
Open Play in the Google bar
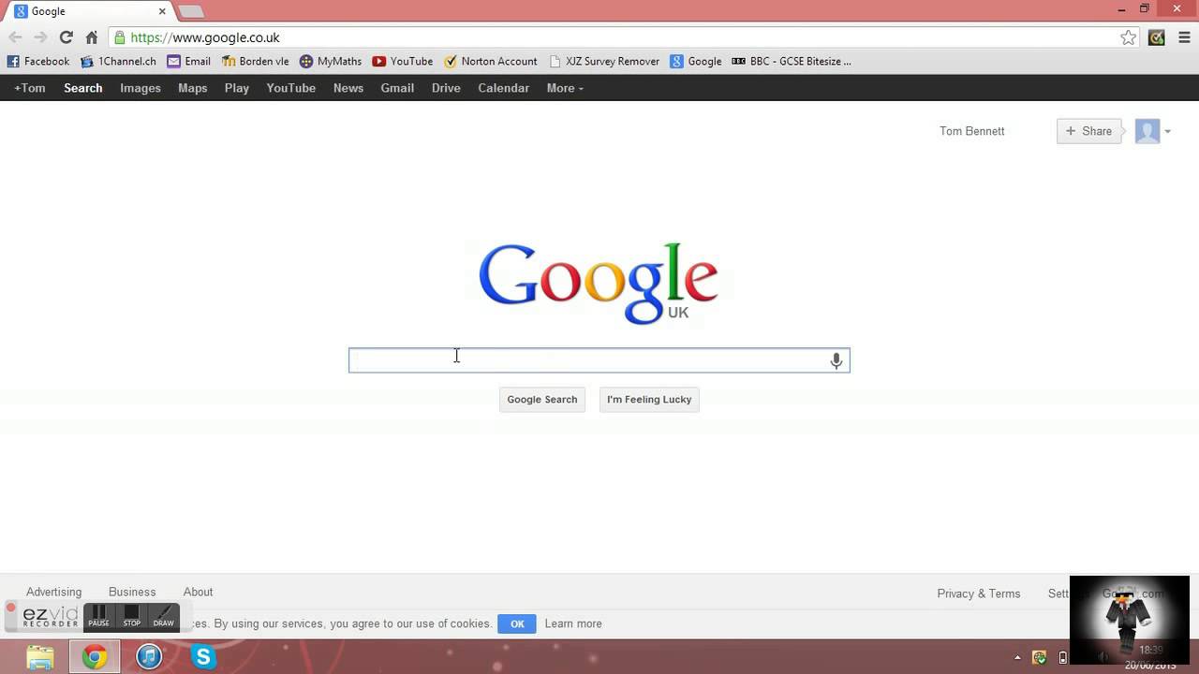coord(237,88)
